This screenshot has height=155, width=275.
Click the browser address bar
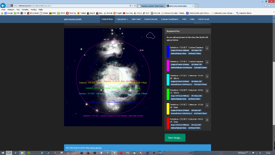70,6
